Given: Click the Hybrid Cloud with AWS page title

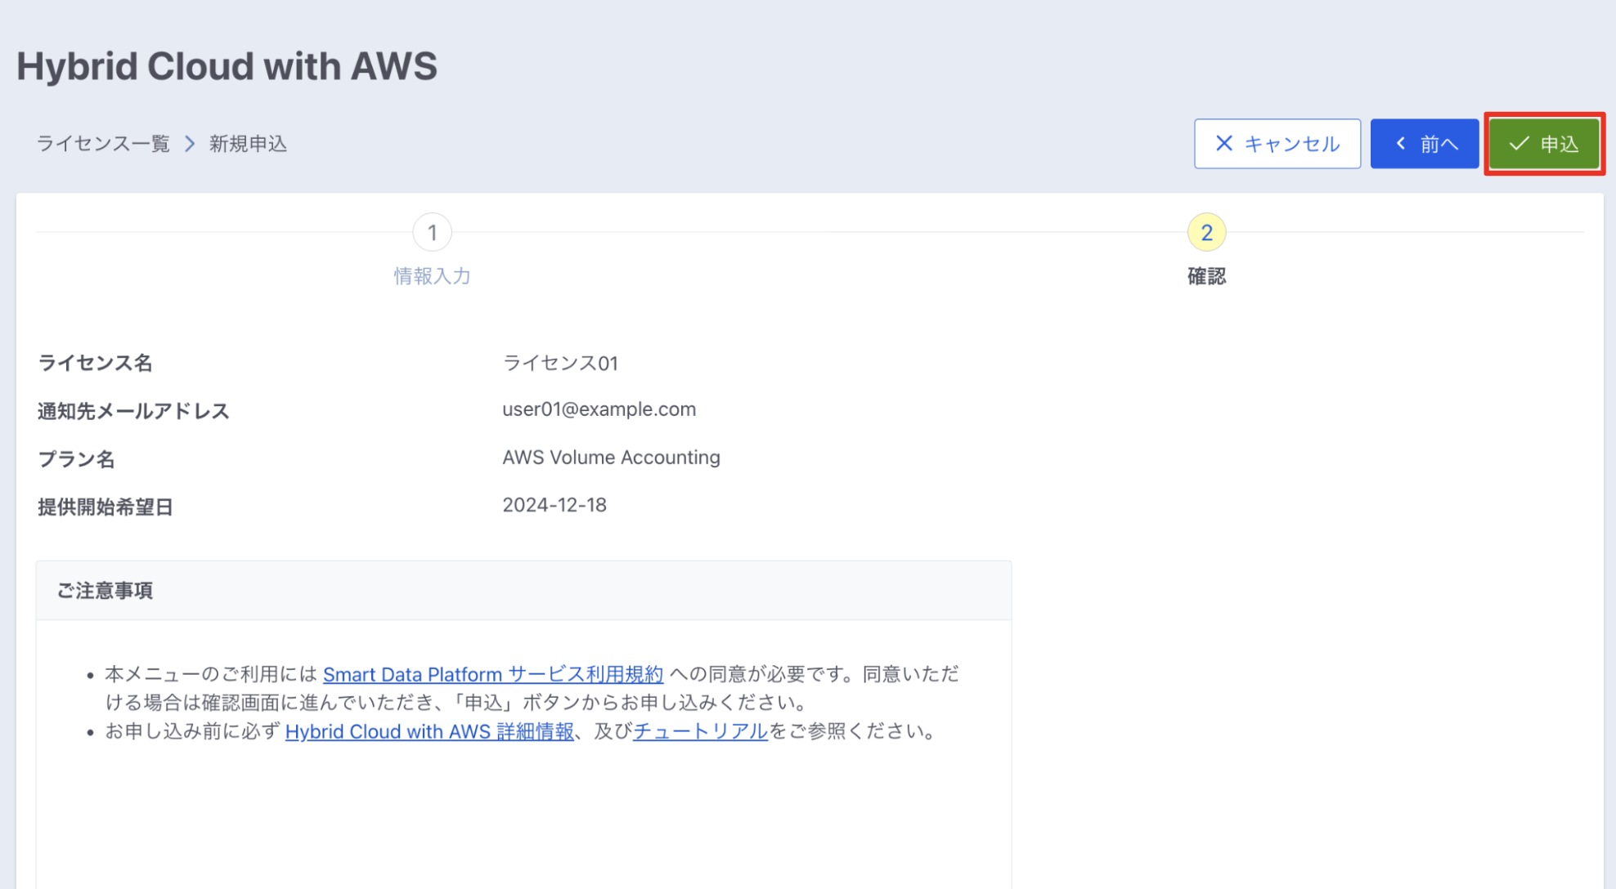Looking at the screenshot, I should (227, 66).
